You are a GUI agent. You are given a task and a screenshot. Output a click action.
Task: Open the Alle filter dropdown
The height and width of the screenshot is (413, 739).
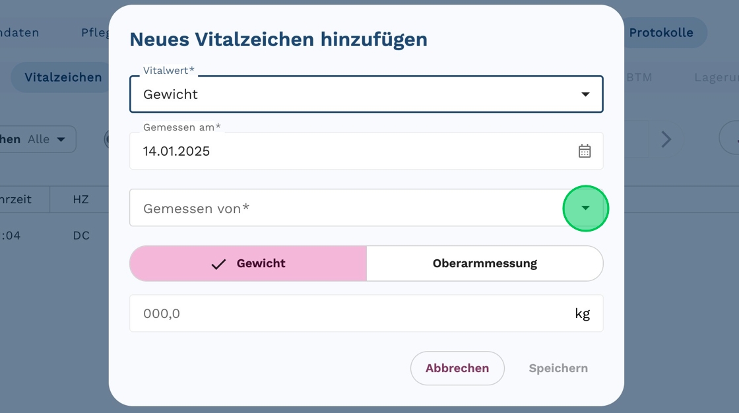pos(46,139)
